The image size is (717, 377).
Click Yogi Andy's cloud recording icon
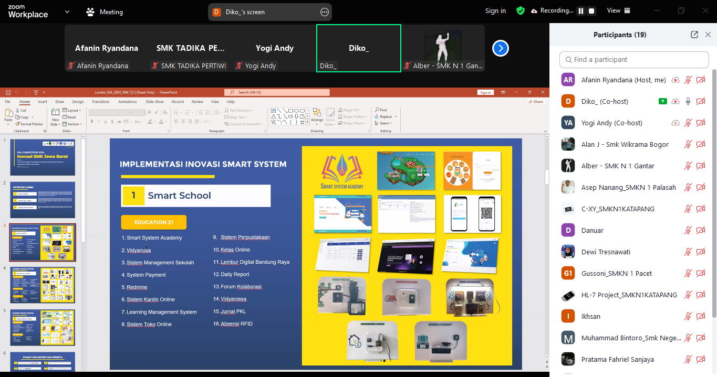pos(676,123)
